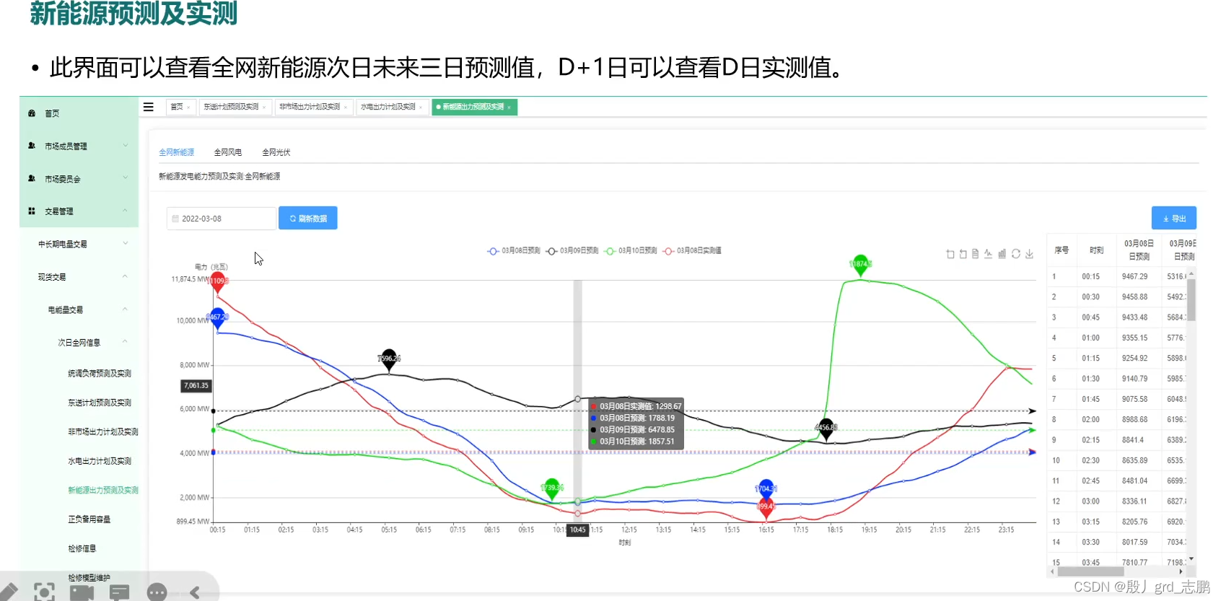Screen dimensions: 1221x601
Task: Open the chart data view icon
Action: 976,254
